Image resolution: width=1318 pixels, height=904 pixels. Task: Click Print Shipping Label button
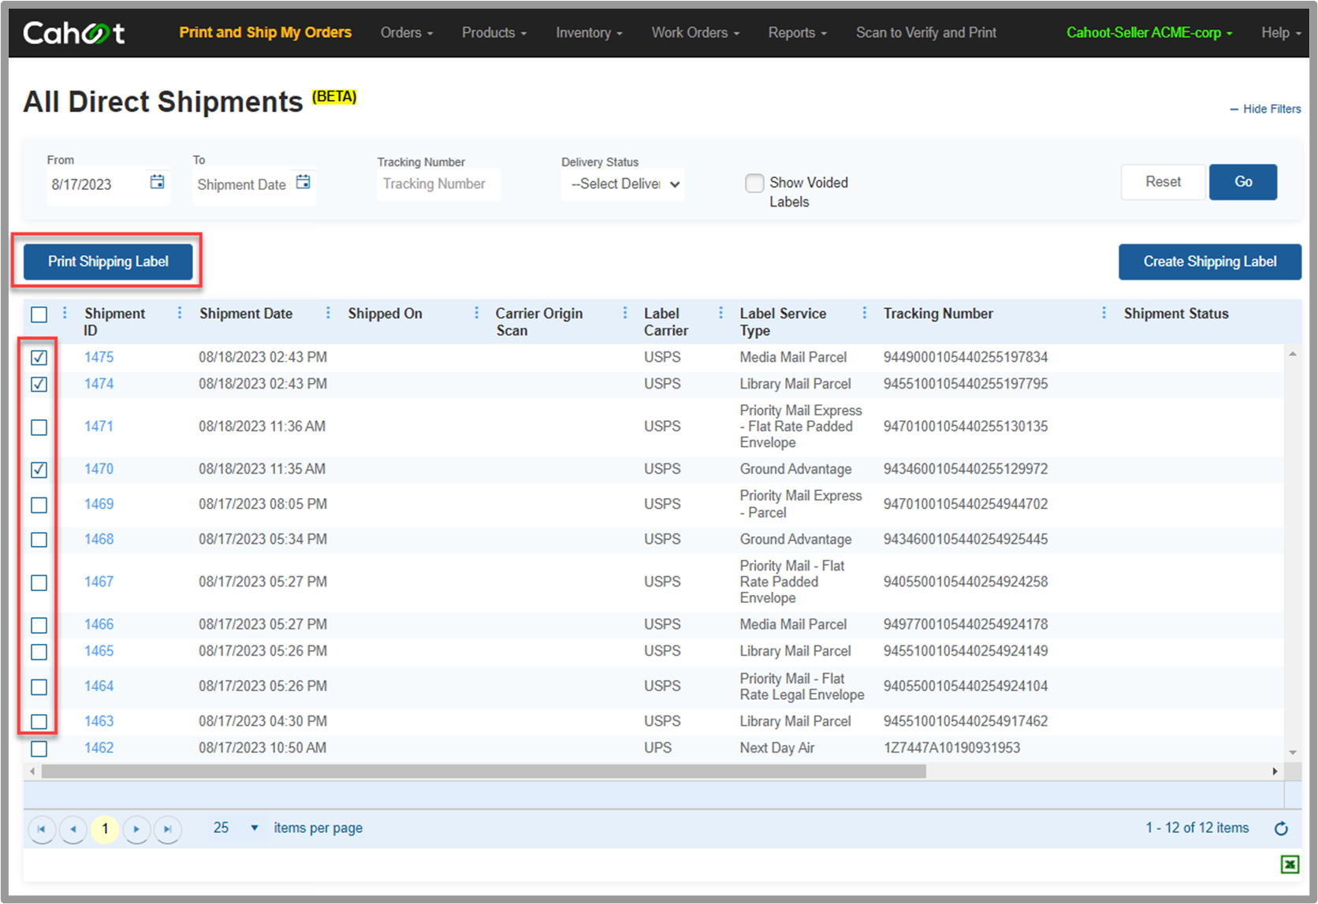108,262
